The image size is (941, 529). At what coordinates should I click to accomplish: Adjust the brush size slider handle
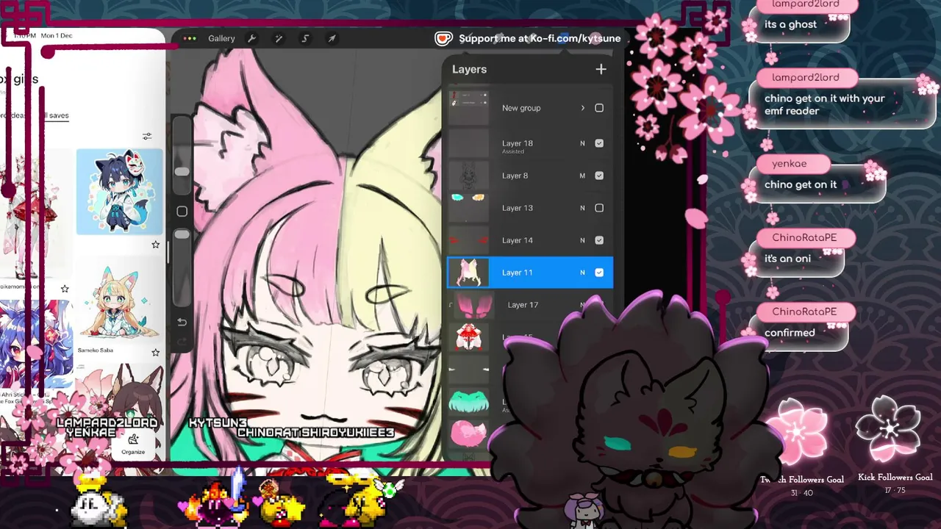tap(182, 172)
